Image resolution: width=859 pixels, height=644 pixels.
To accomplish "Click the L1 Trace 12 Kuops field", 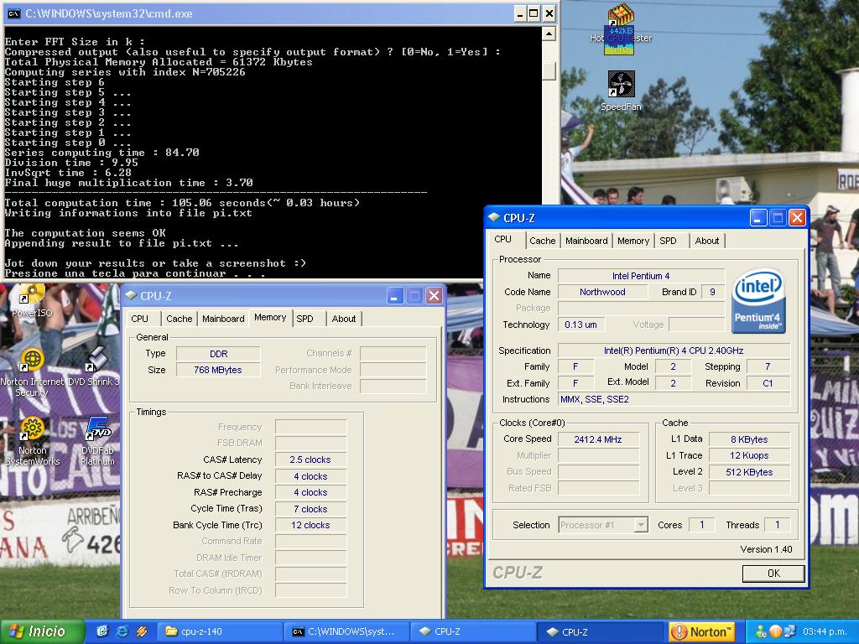I will tap(749, 455).
